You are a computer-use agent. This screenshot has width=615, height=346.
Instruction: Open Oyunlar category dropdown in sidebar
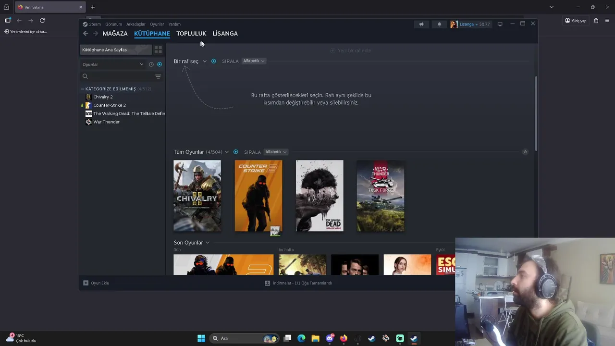113,64
